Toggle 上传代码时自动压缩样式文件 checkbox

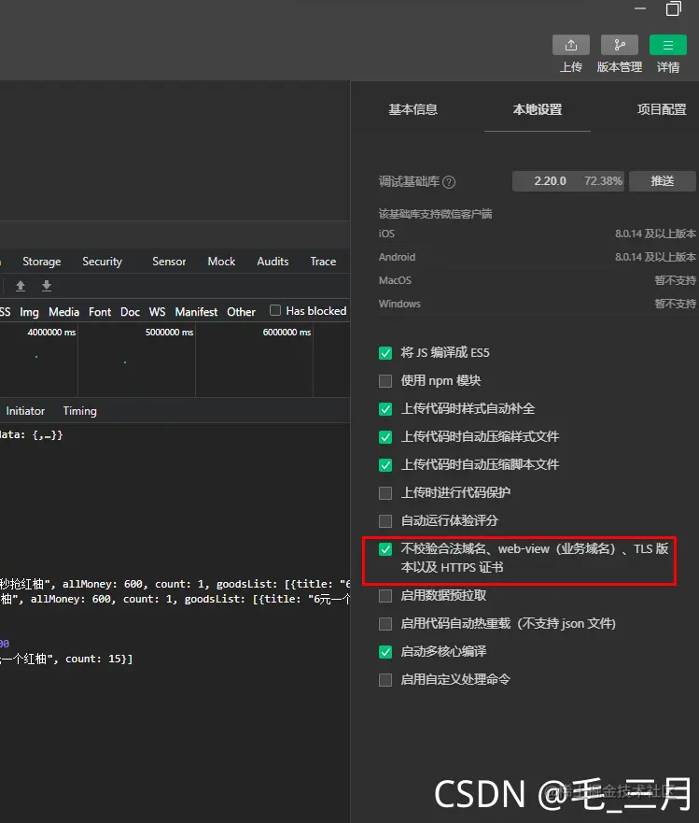[x=385, y=436]
